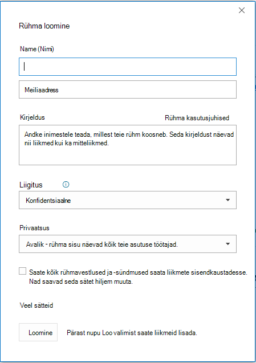
Task: Click the Kirjeldus description text area
Action: (128, 145)
